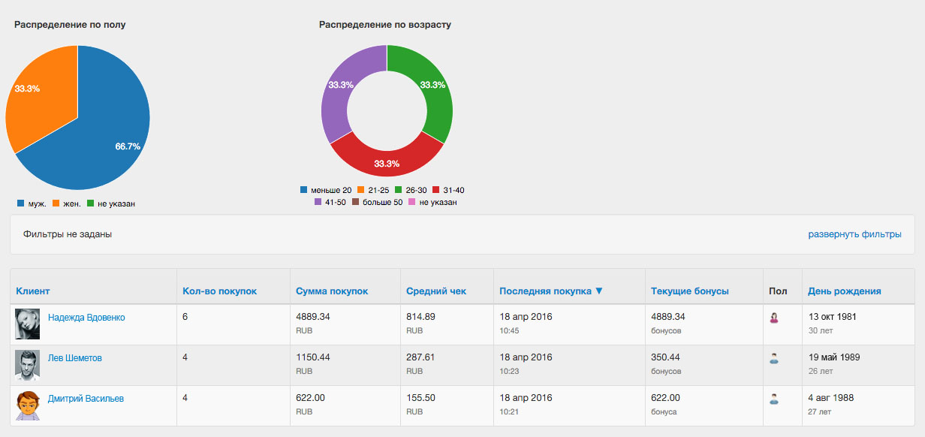The width and height of the screenshot is (925, 437).
Task: Toggle sort on Последняя покупка column
Action: (551, 291)
